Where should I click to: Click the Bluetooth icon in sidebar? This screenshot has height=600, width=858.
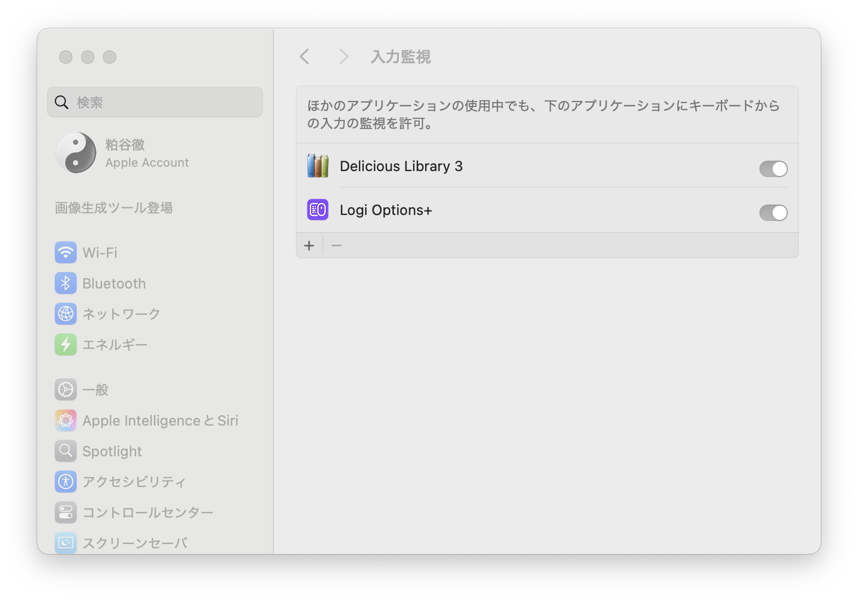[x=66, y=283]
